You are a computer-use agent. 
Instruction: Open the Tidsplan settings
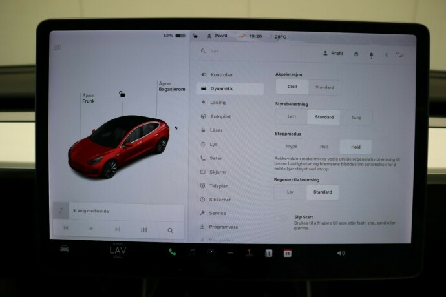click(x=214, y=186)
